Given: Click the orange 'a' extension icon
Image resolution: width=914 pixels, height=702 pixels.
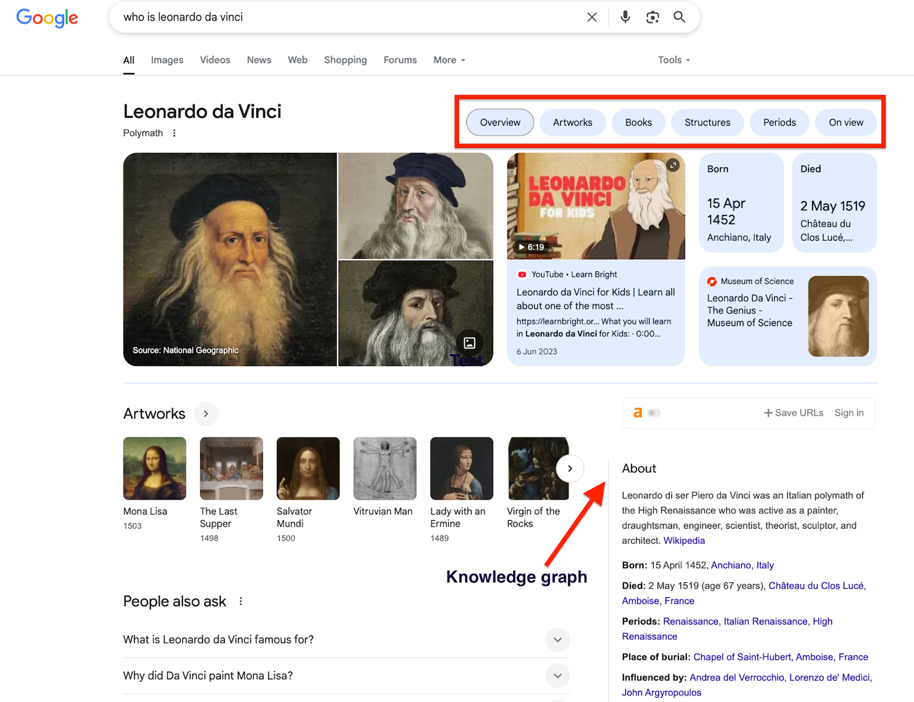Looking at the screenshot, I should pyautogui.click(x=638, y=413).
